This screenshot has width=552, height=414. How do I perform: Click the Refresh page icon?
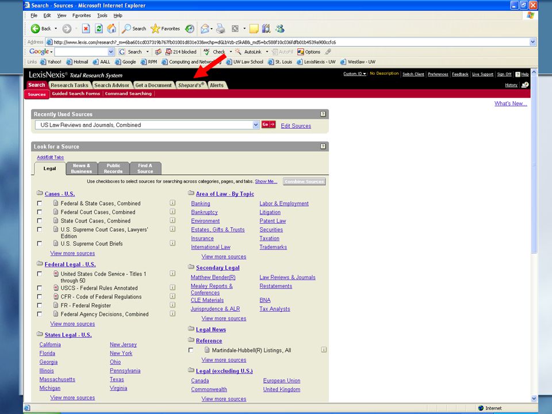pos(99,29)
